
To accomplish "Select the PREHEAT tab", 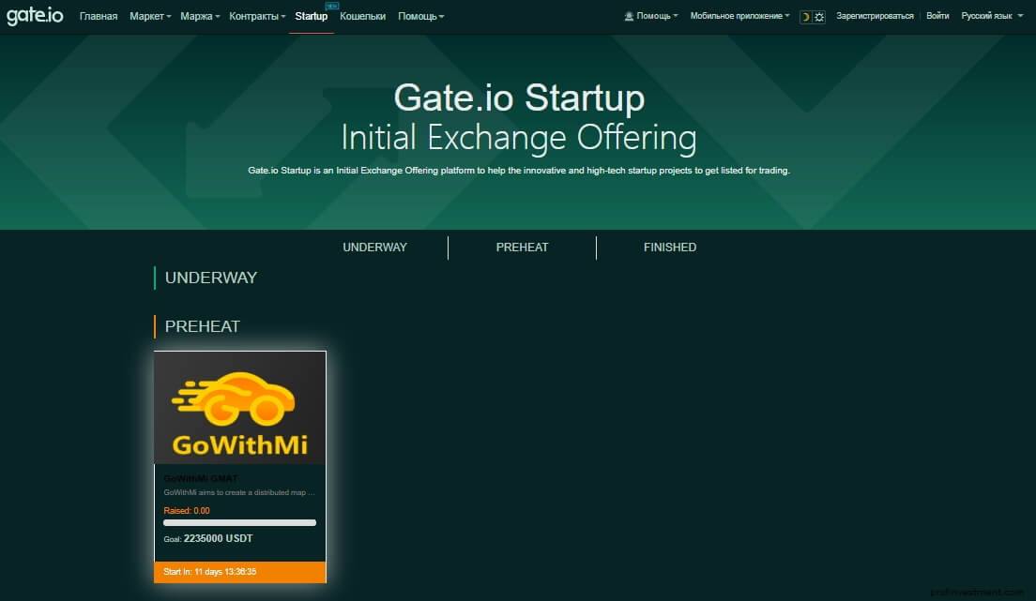I will point(522,247).
